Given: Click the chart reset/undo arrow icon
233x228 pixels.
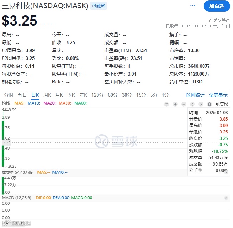Looking at the screenshot, I should coord(167,104).
